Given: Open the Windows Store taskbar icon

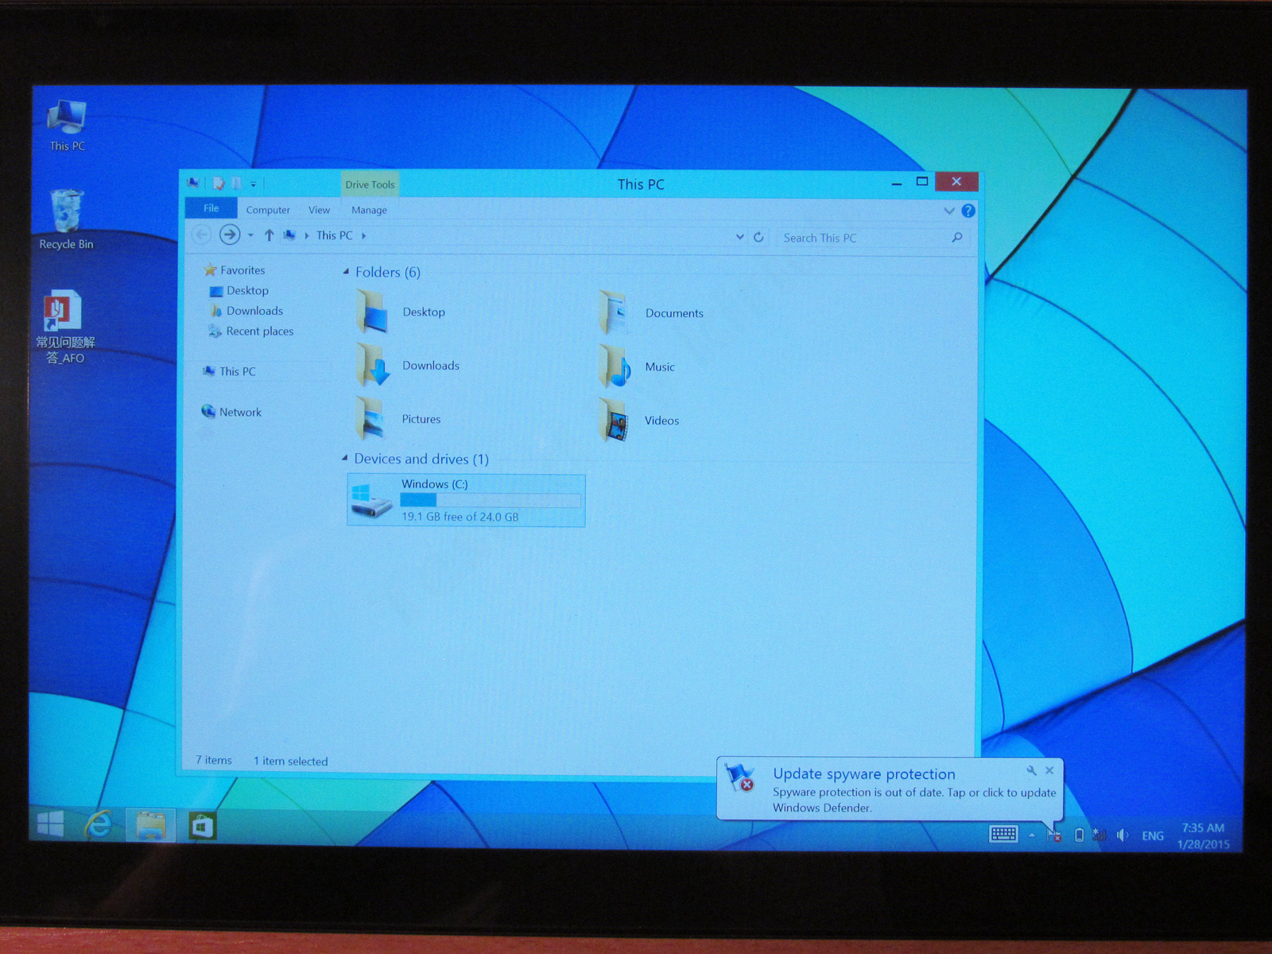Looking at the screenshot, I should (202, 827).
